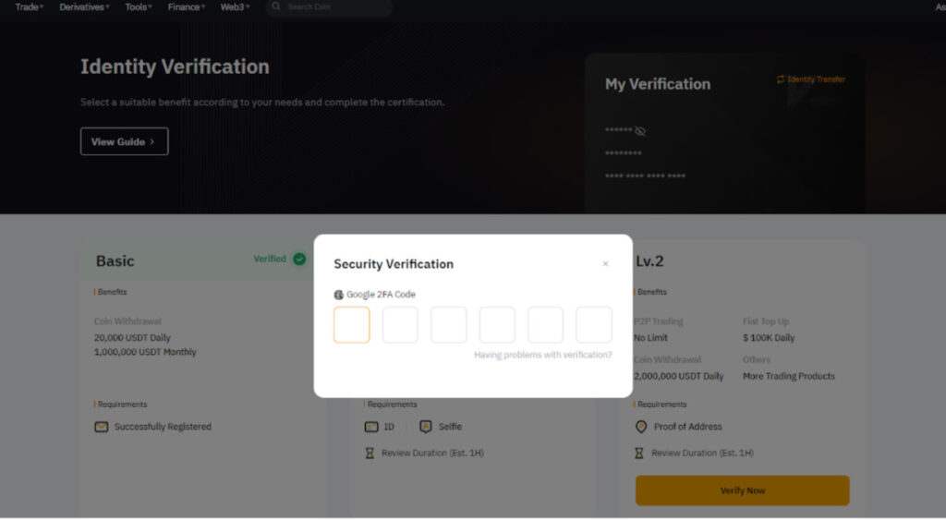Click the Google 2FA Code icon
This screenshot has width=946, height=520.
coord(338,295)
